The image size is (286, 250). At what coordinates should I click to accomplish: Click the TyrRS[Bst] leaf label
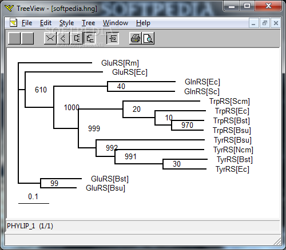(x=235, y=160)
